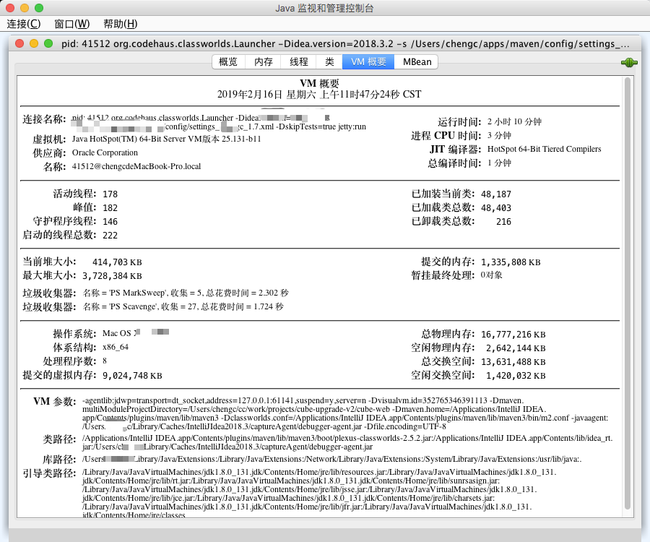Click the green connection status icon
The height and width of the screenshot is (542, 650).
tap(629, 63)
